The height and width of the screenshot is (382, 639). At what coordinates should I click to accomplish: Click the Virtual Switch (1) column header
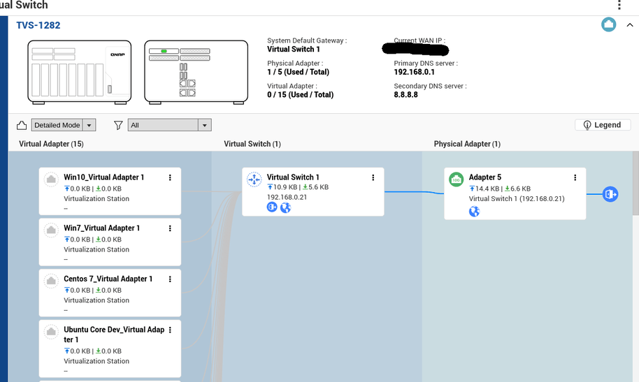coord(252,144)
